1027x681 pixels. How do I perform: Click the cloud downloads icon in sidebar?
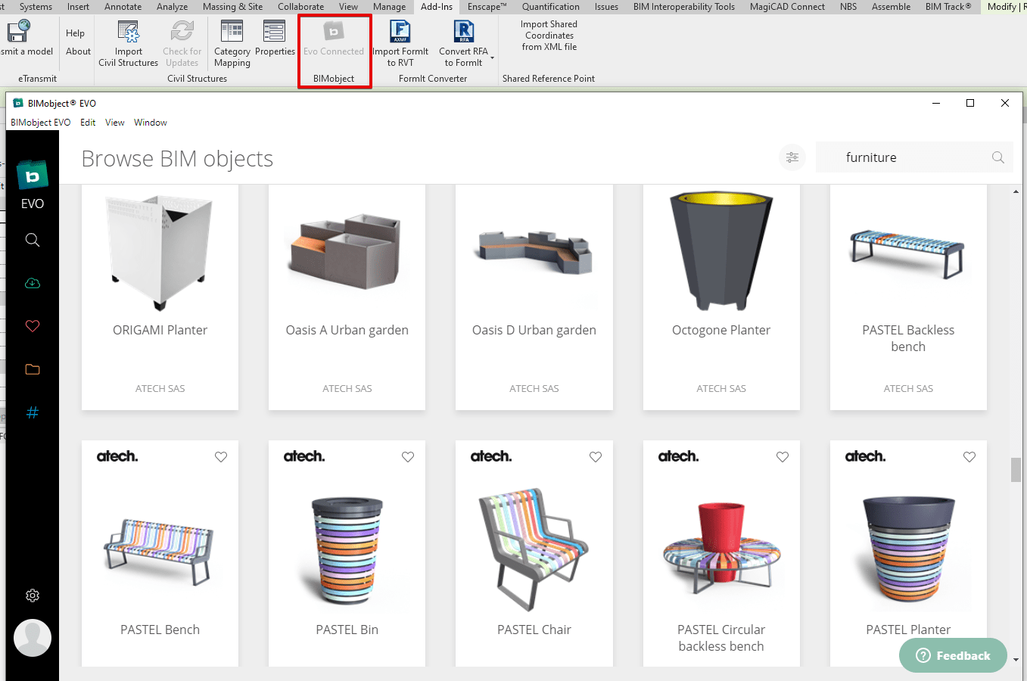tap(32, 283)
